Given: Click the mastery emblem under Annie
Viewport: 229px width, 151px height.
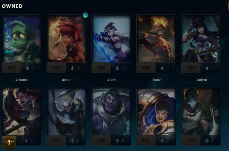Looking at the screenshot, I should [x=56, y=67].
